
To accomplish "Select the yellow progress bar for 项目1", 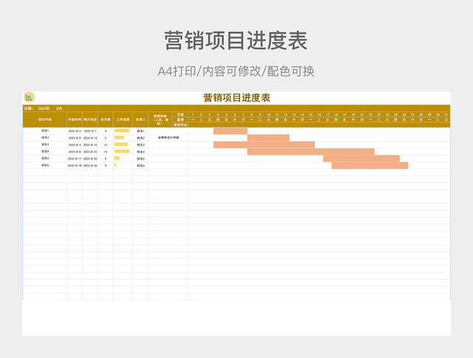I will (122, 131).
